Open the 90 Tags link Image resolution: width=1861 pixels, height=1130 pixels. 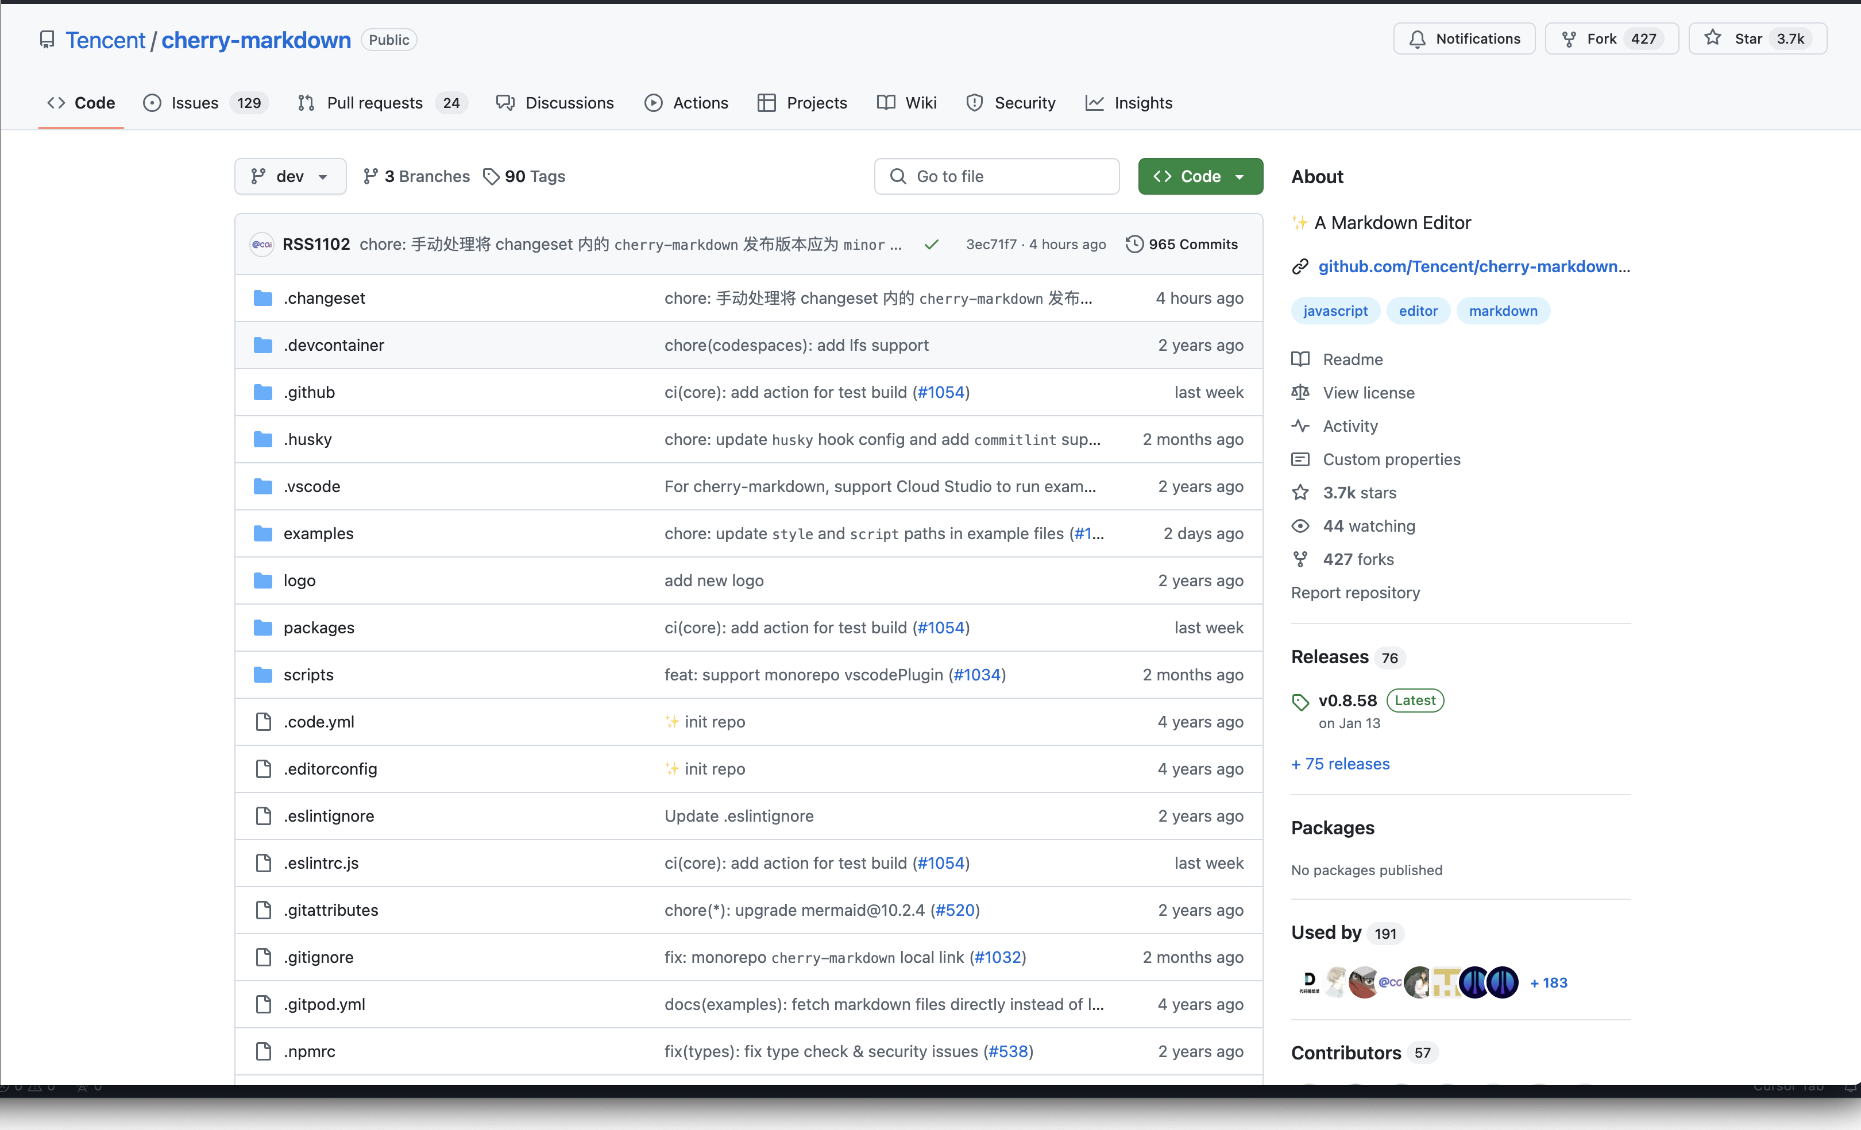[x=524, y=177]
